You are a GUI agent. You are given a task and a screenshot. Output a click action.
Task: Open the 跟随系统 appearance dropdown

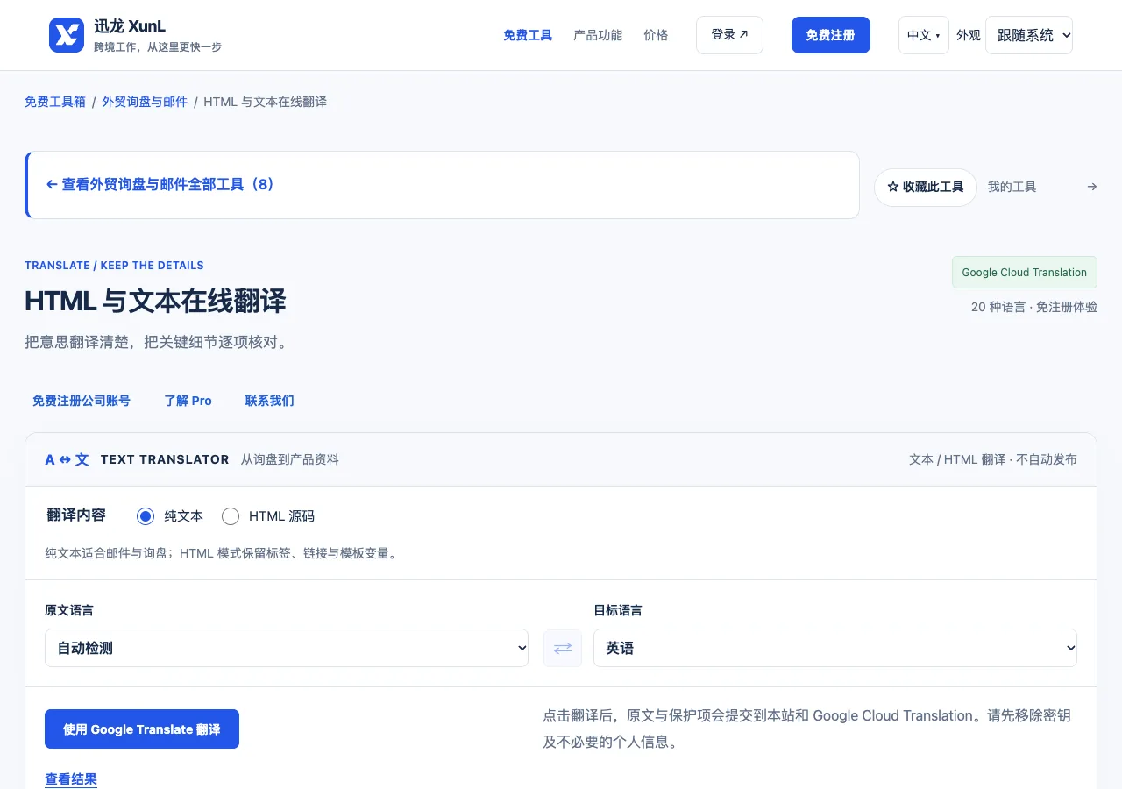[x=1029, y=35]
